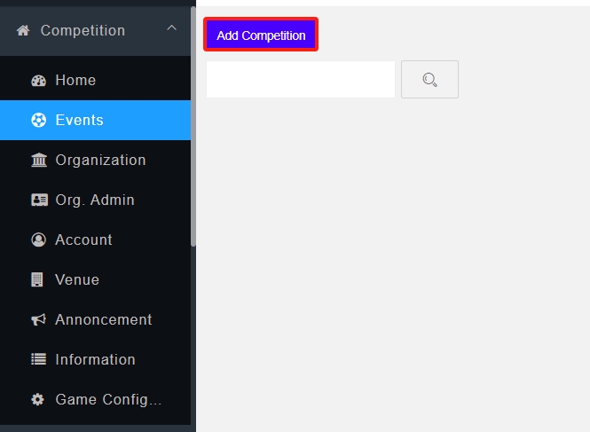590x432 pixels.
Task: Click the house icon beside Competition
Action: (23, 31)
